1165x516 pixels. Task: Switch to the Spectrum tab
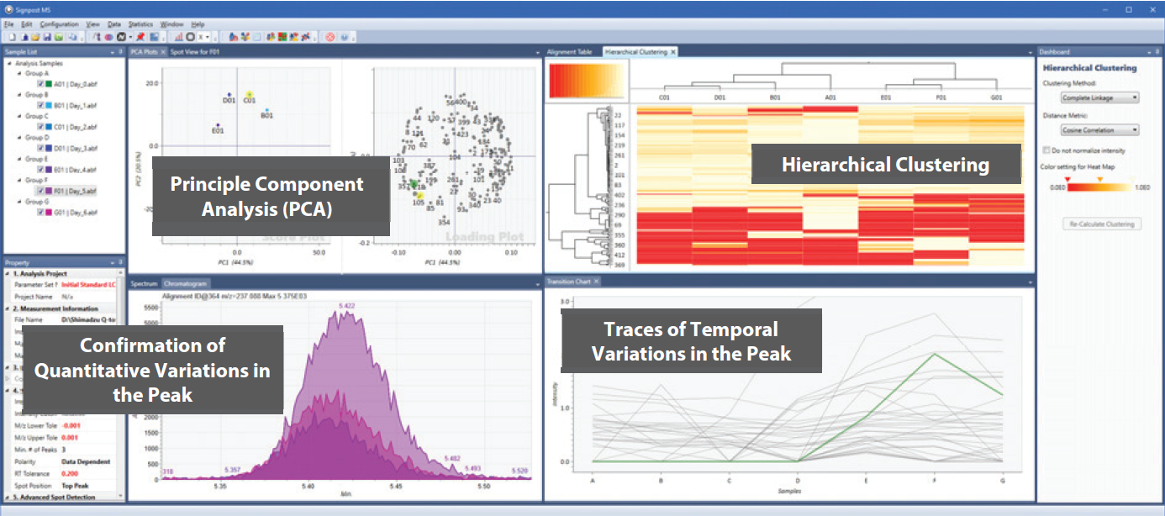pyautogui.click(x=144, y=284)
